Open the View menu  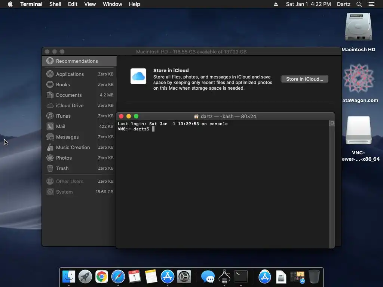pos(90,4)
